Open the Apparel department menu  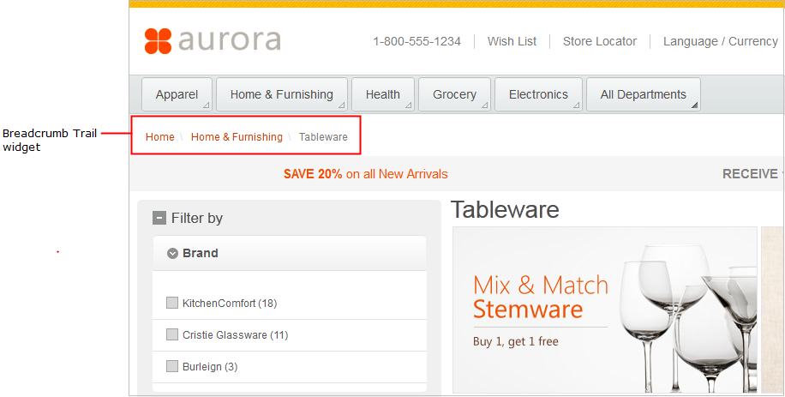(x=177, y=94)
